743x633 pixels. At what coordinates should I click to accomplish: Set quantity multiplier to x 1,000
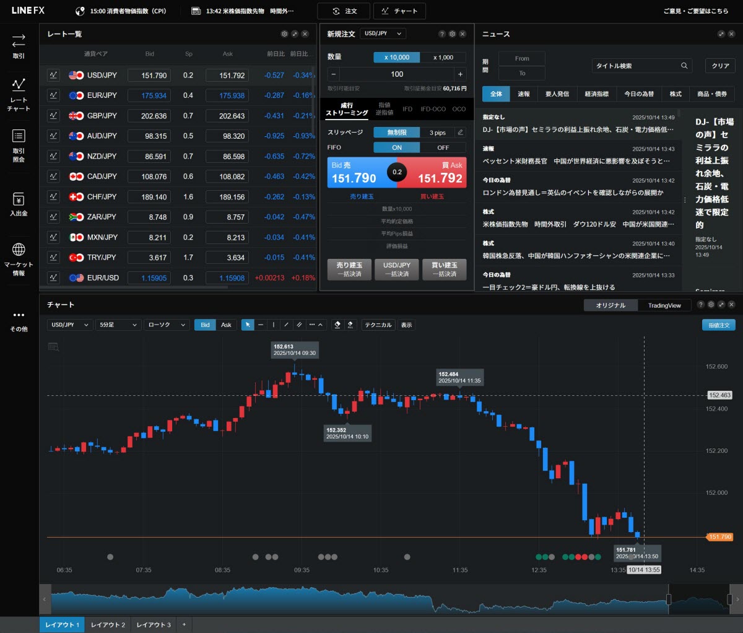point(443,57)
